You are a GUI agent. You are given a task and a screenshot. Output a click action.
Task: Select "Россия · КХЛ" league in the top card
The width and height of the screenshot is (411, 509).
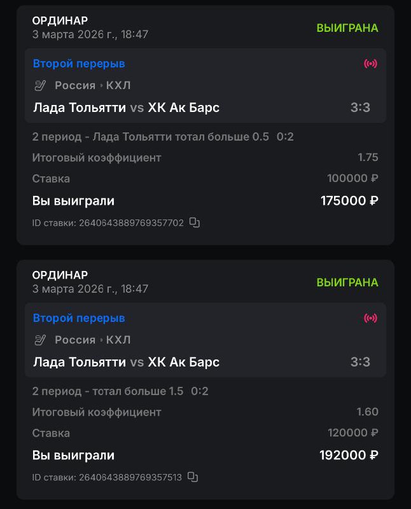coord(92,86)
